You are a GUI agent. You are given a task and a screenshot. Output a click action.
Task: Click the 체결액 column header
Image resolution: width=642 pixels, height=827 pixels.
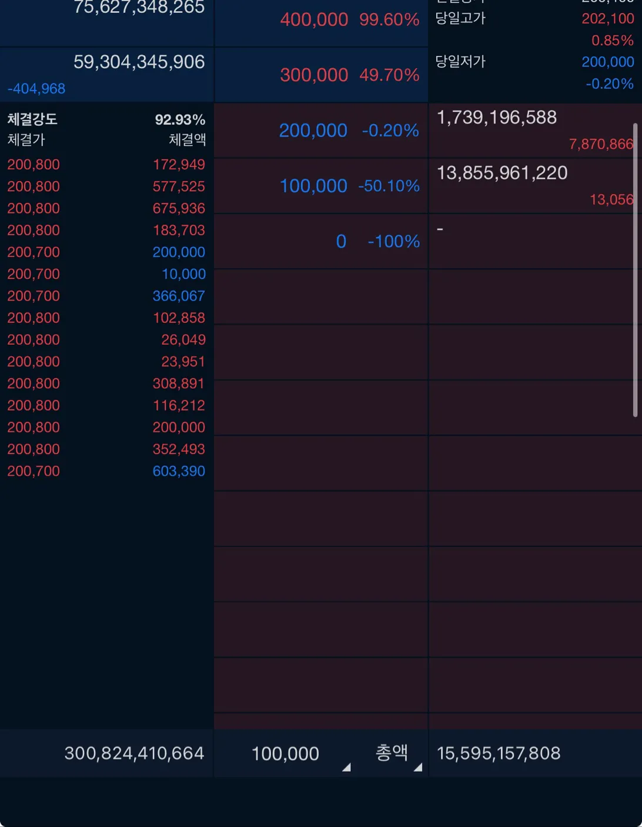click(187, 140)
